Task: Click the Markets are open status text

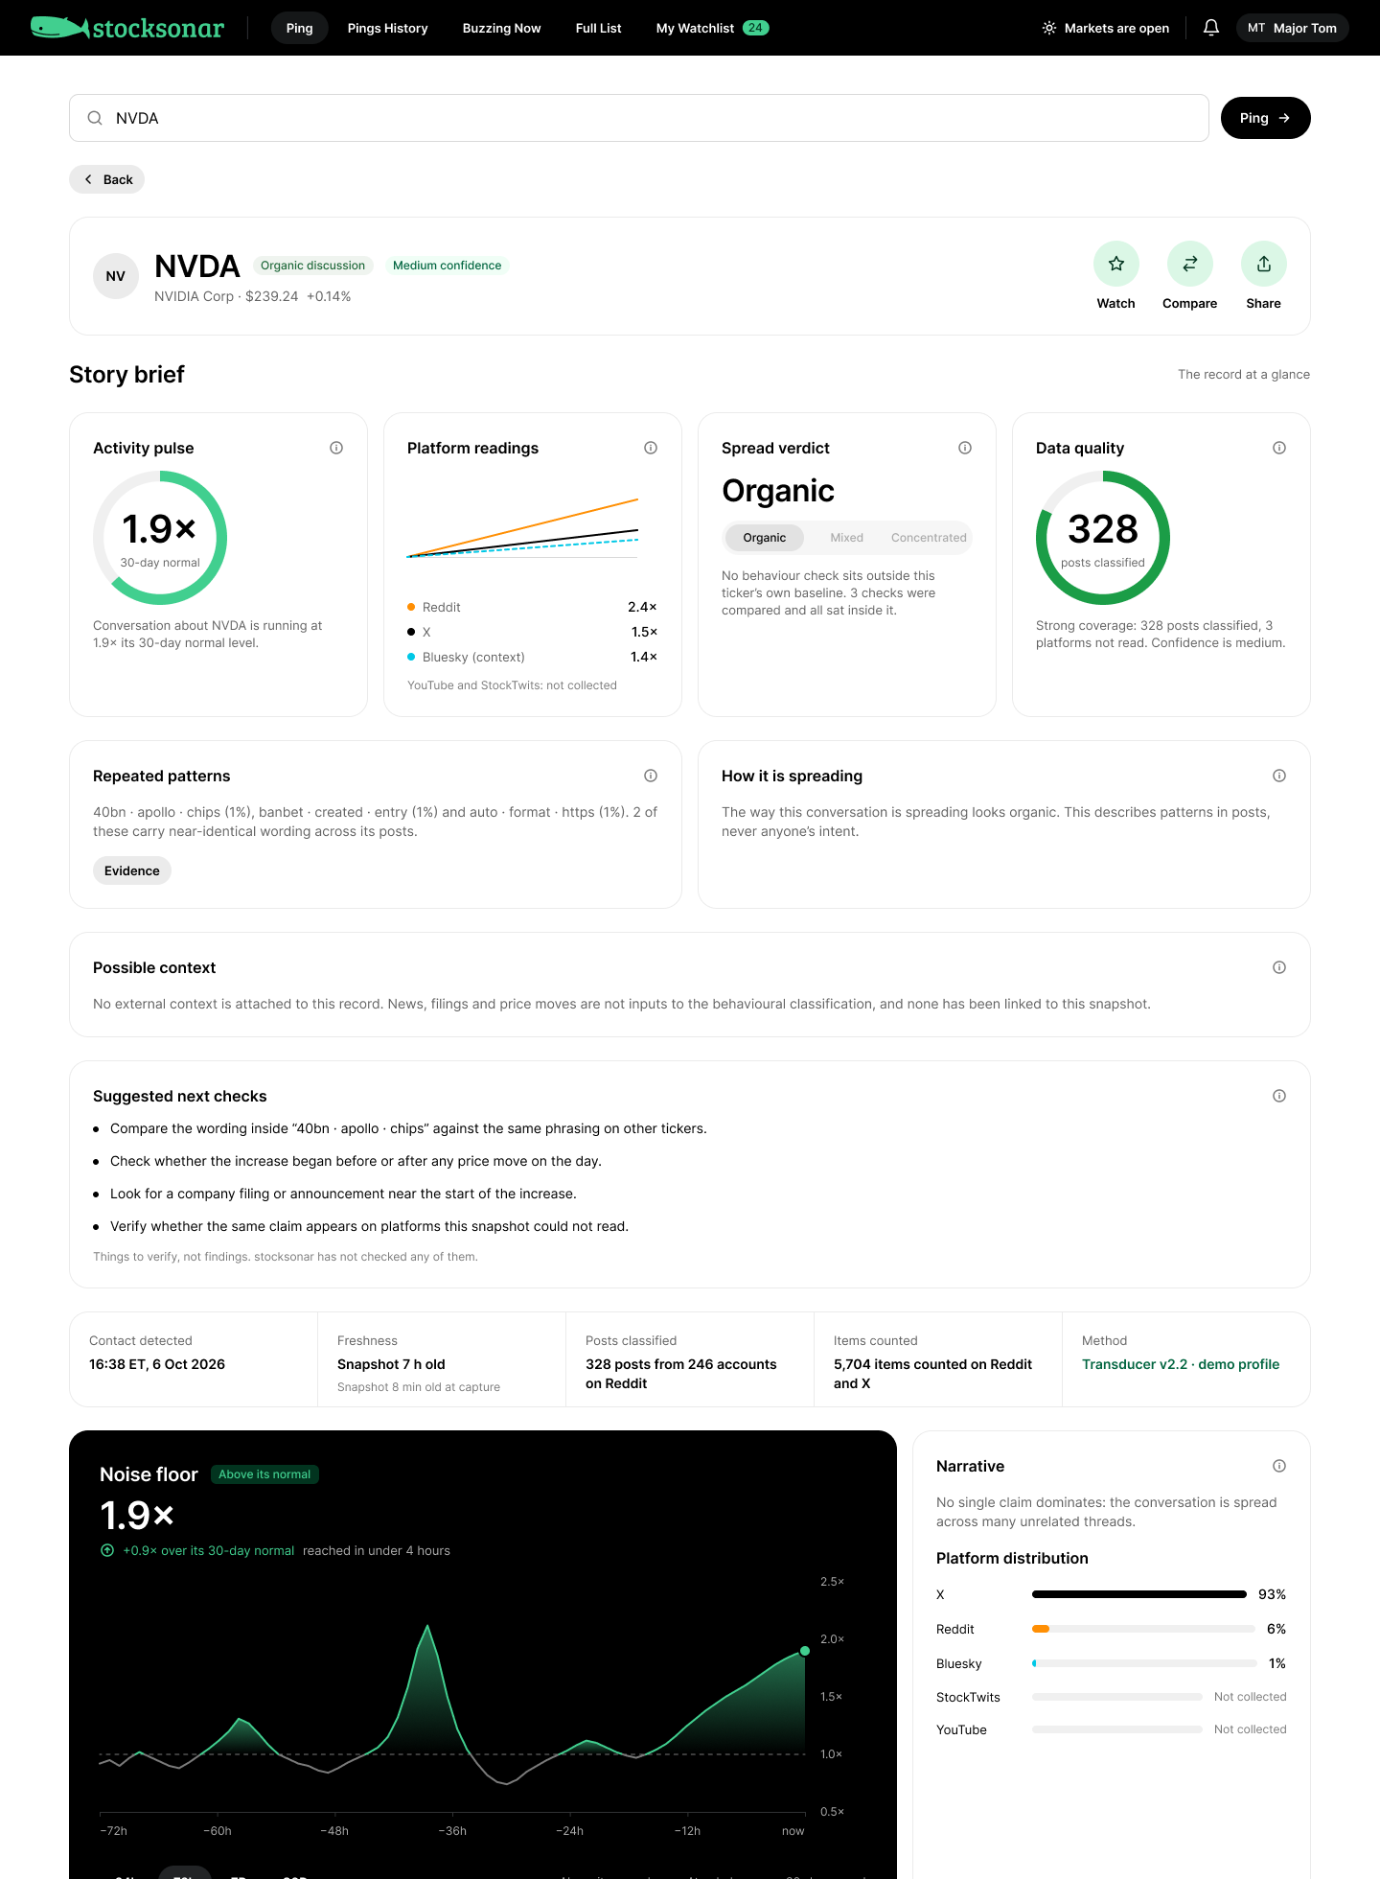Action: coord(1116,28)
